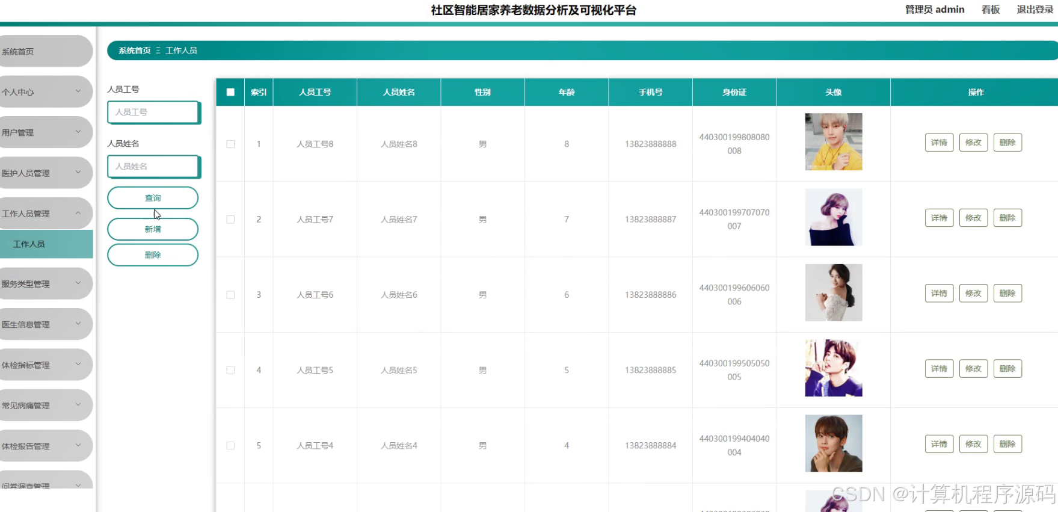Expand 常见病痛管理 sidebar chevron

[x=78, y=405]
